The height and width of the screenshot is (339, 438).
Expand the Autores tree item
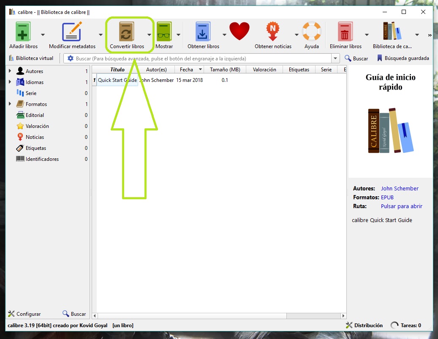10,71
